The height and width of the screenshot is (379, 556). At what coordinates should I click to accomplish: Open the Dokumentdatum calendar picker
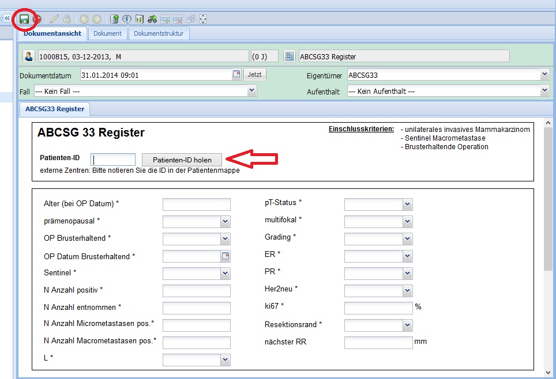tap(236, 74)
